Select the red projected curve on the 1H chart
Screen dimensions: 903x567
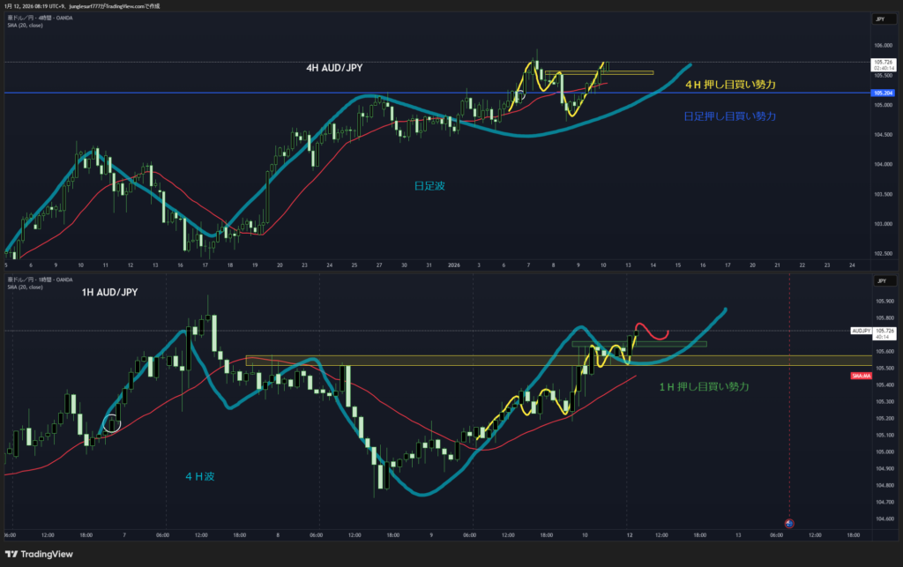click(651, 332)
